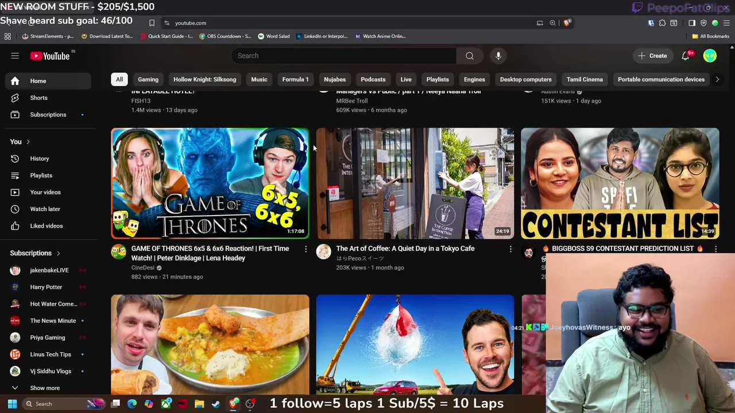Open Vj Siddhu Vlogs subscription
Screen dimensions: 735x413
tap(48, 371)
